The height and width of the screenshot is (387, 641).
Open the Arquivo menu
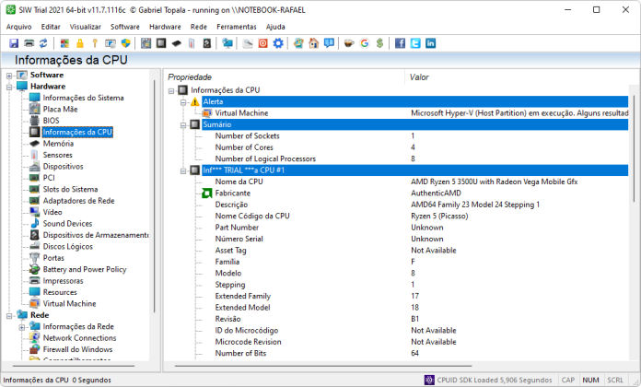(x=18, y=27)
